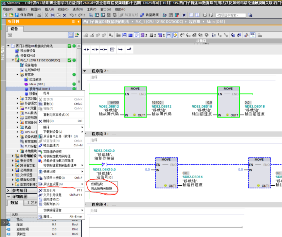
Task: Click Open branch favorite icon
Action: click(x=121, y=50)
